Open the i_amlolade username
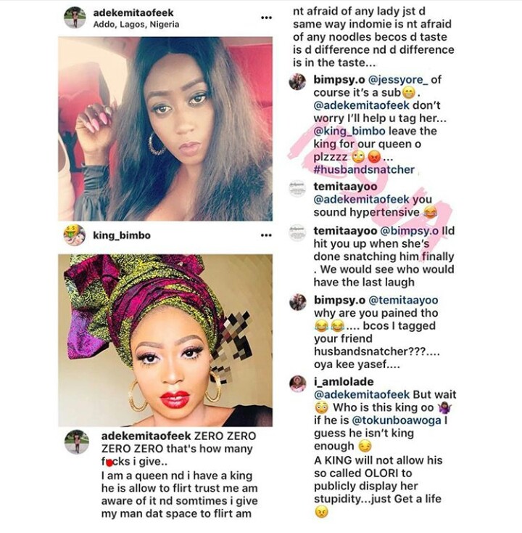 (x=344, y=382)
